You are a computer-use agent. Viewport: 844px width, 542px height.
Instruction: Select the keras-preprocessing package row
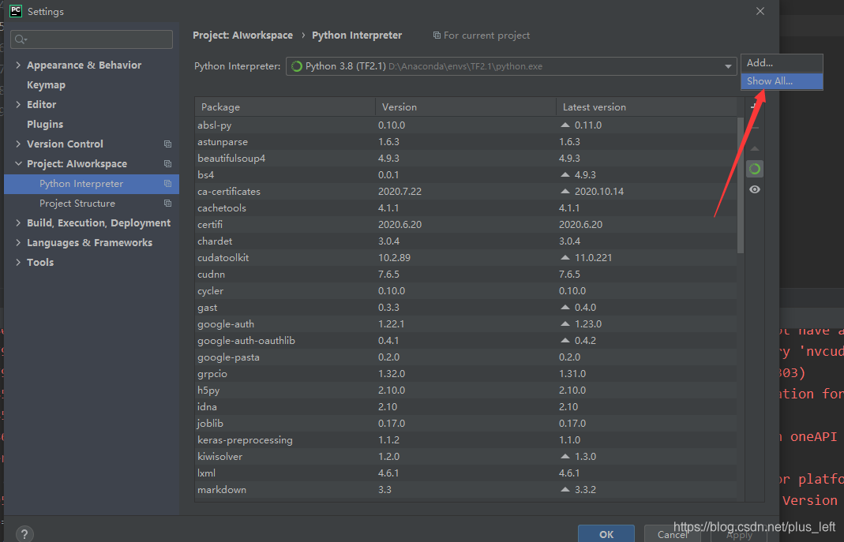click(466, 440)
